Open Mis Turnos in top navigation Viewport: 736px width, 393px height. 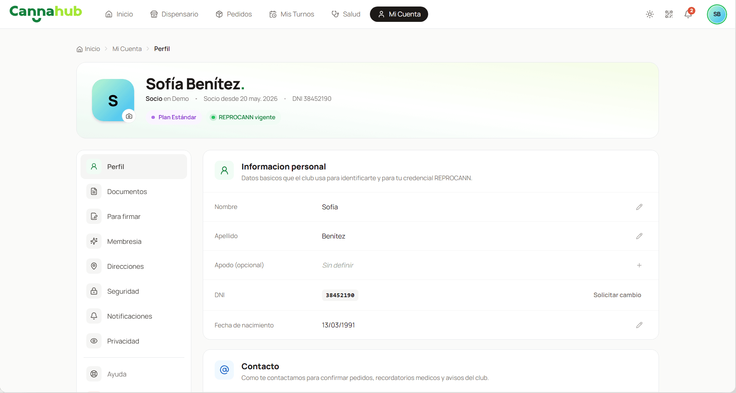tap(292, 14)
